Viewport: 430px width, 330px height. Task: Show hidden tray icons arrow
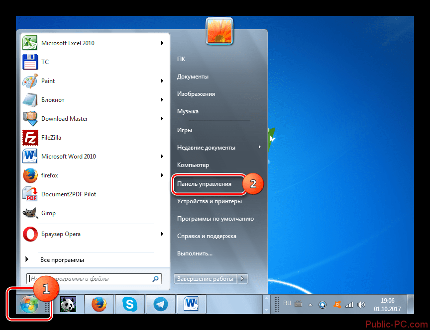click(310, 304)
